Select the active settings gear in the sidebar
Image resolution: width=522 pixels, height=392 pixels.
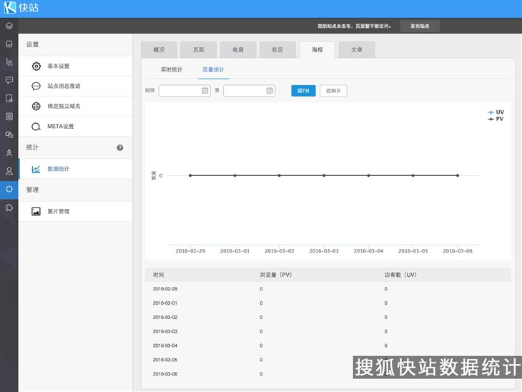[9, 189]
